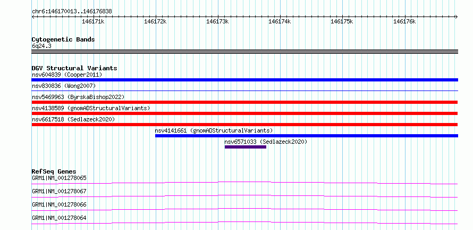Click the 146174k ruler mark
The width and height of the screenshot is (473, 230).
point(280,22)
